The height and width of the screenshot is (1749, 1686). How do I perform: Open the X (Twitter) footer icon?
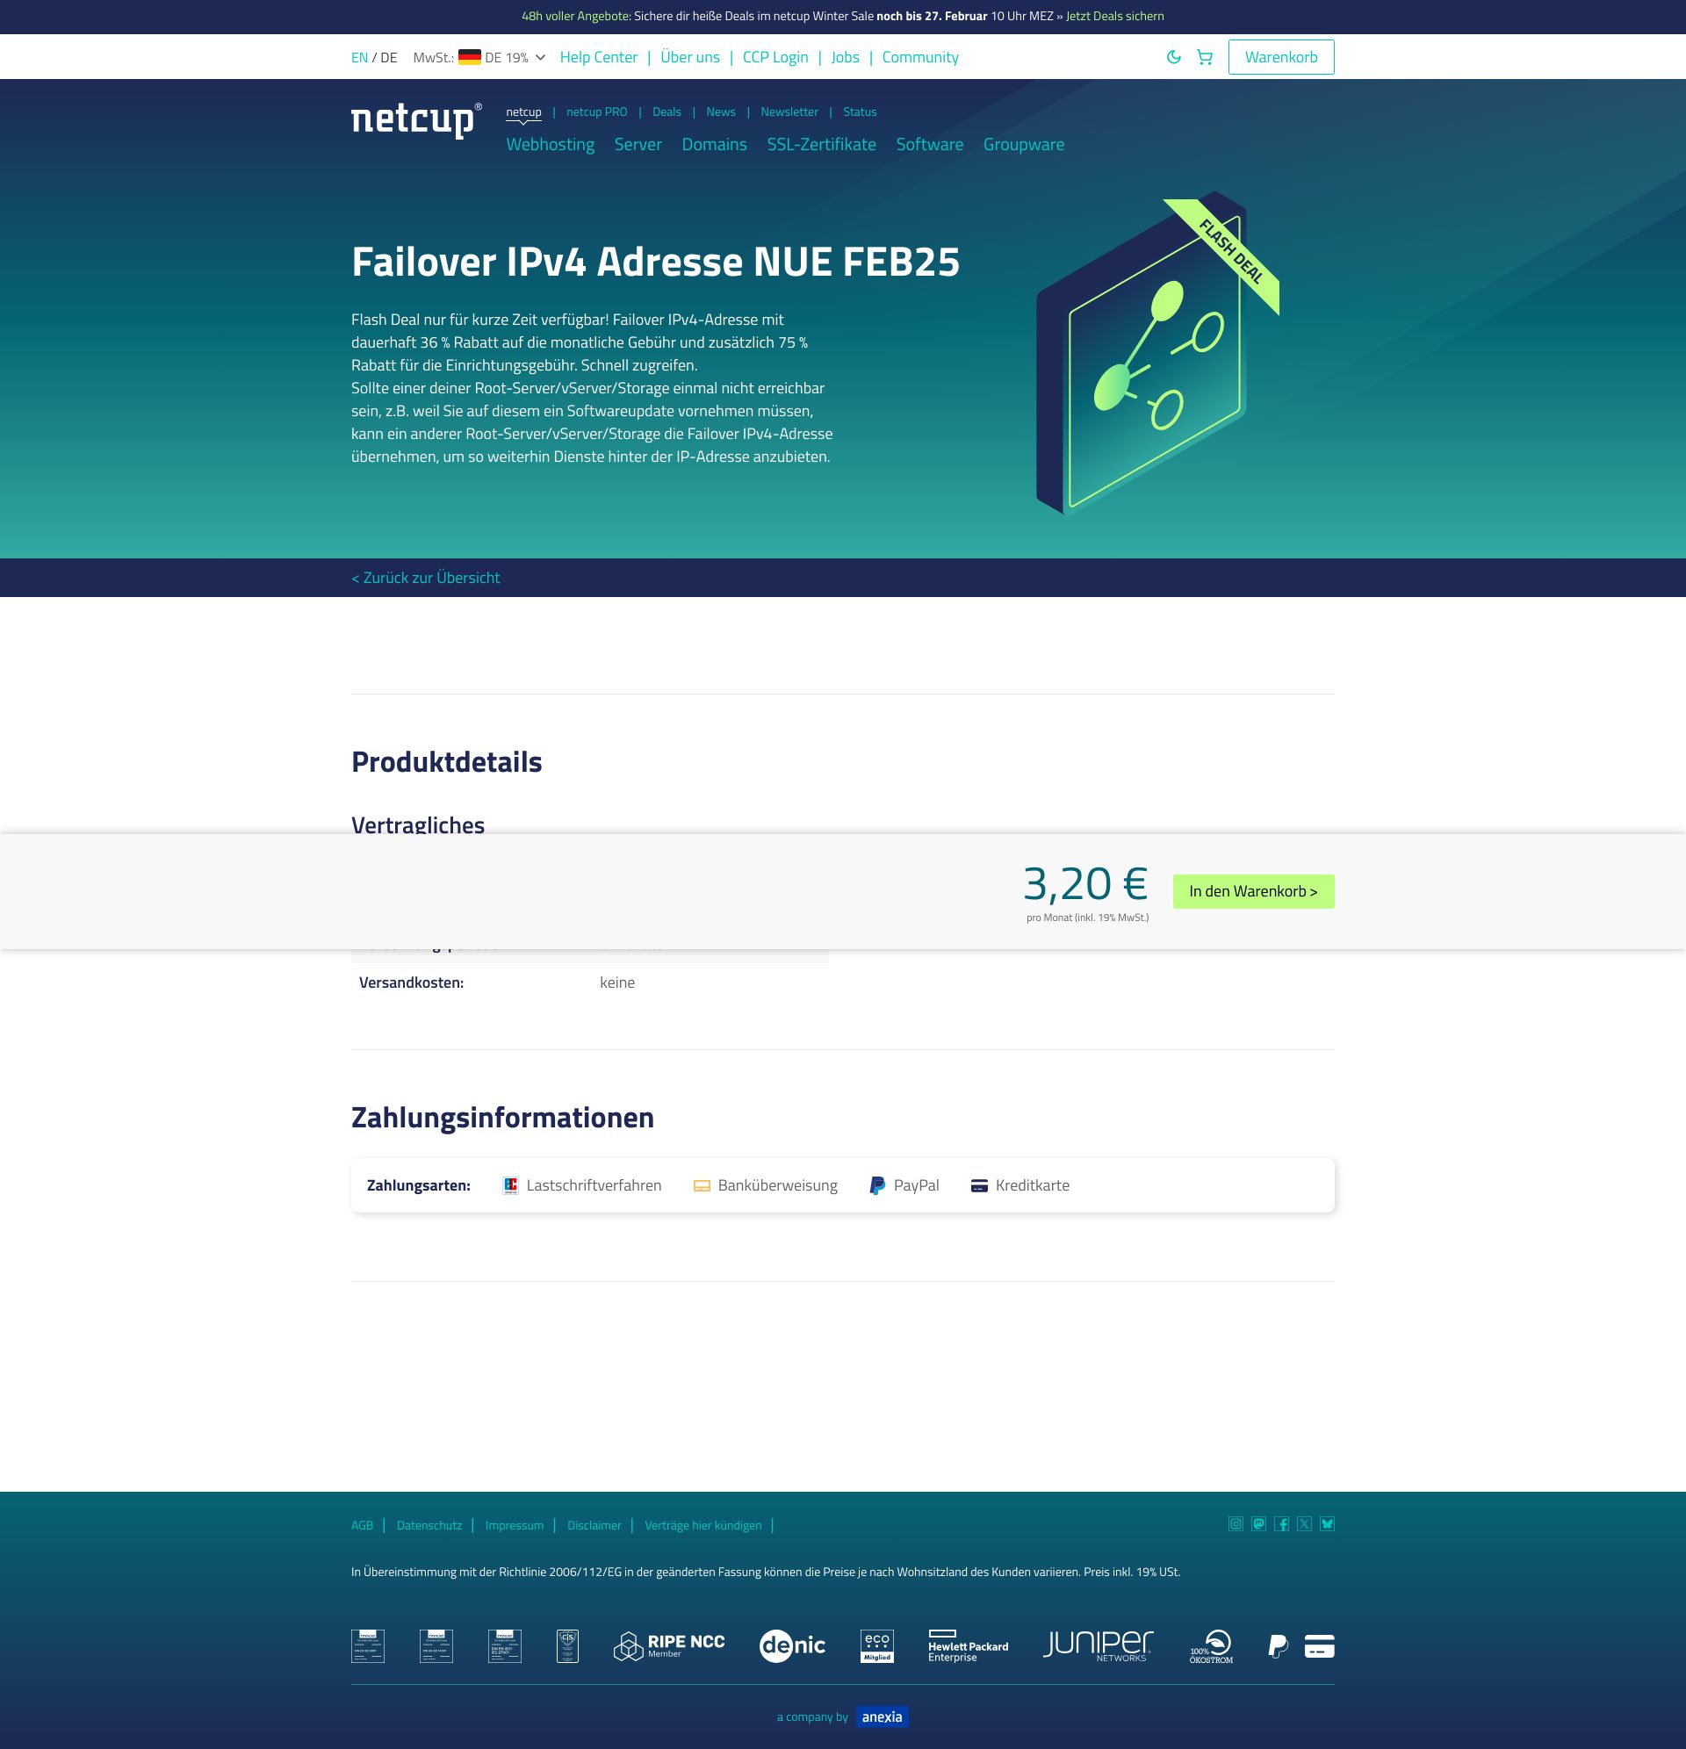[x=1305, y=1524]
